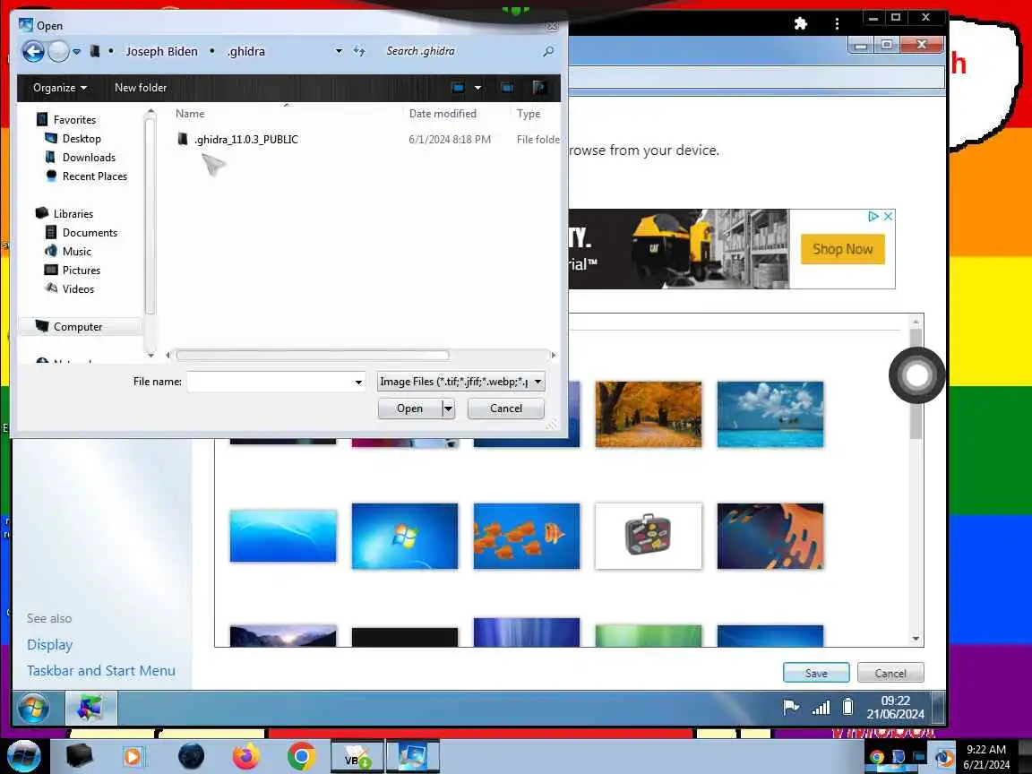
Task: Open the view options dropdown arrow
Action: pos(477,88)
